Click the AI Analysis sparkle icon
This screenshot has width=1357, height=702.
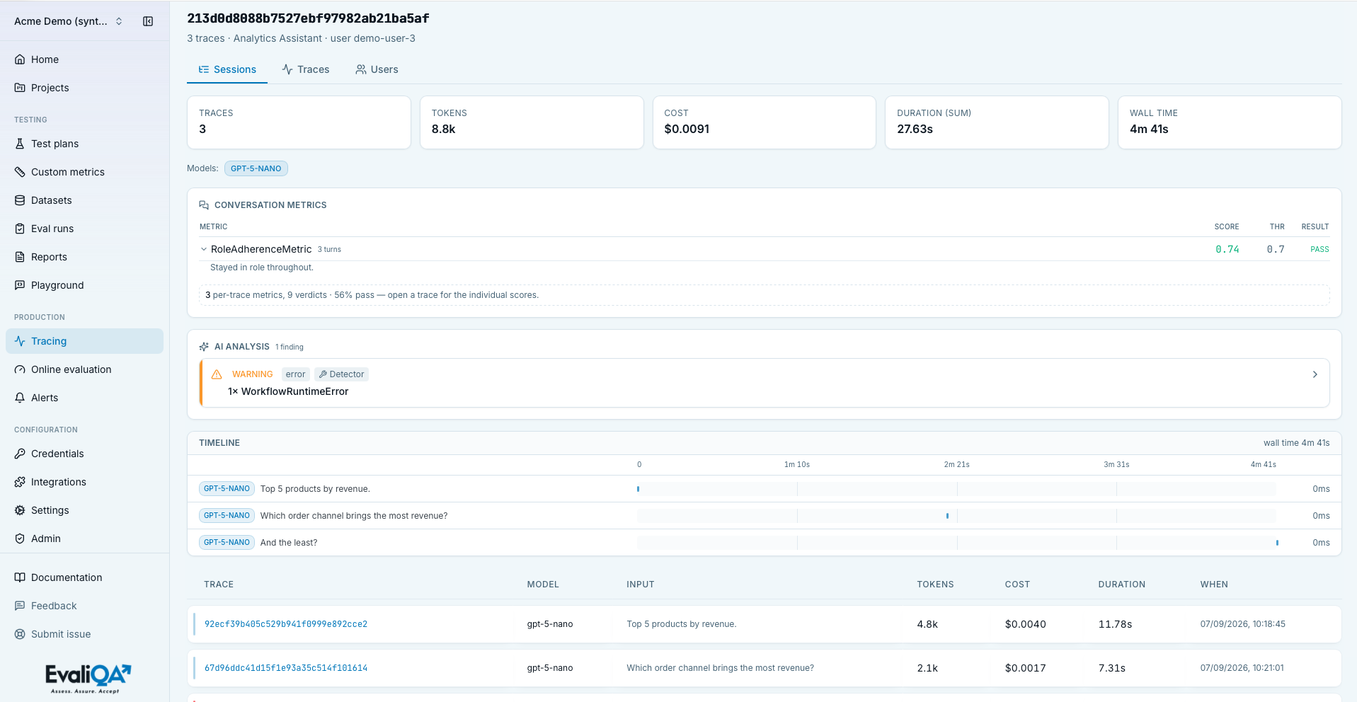tap(204, 347)
